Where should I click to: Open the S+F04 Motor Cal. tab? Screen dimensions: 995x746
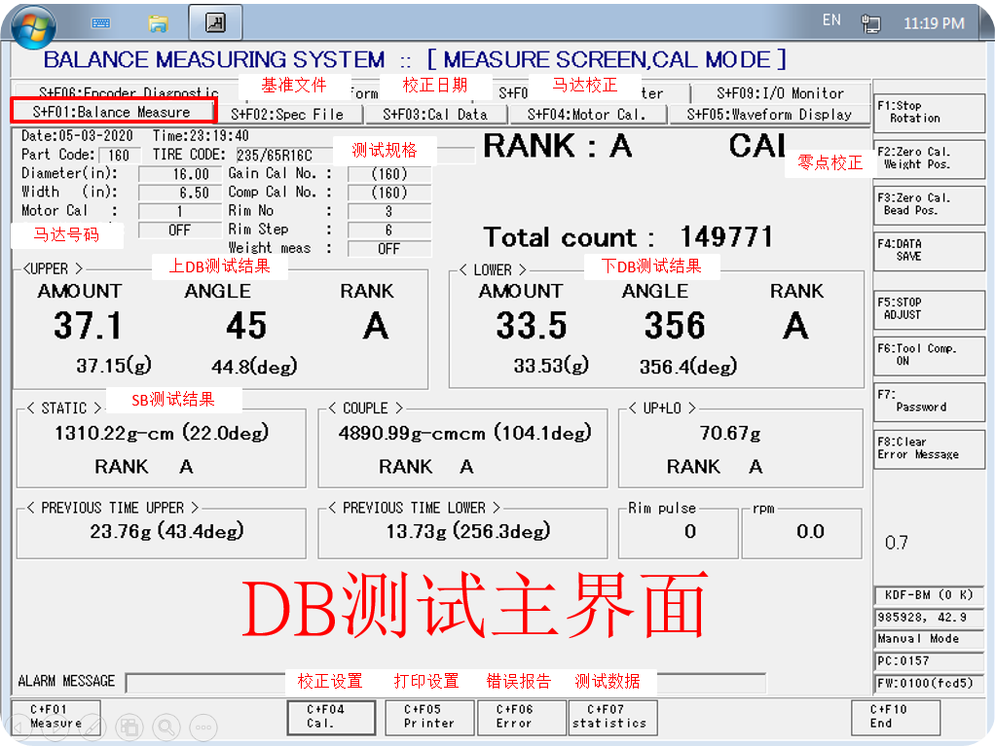point(589,114)
